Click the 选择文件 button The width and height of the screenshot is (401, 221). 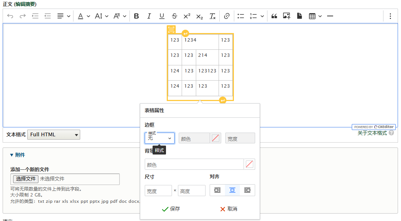(26, 179)
